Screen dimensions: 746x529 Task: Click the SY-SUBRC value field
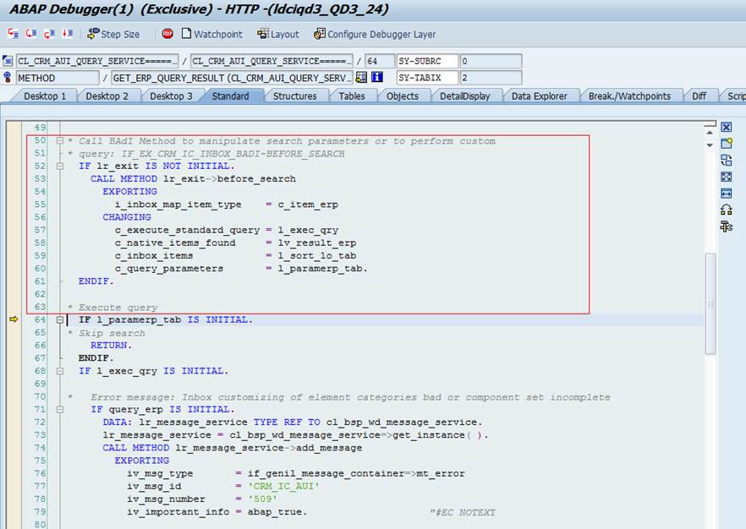click(490, 62)
